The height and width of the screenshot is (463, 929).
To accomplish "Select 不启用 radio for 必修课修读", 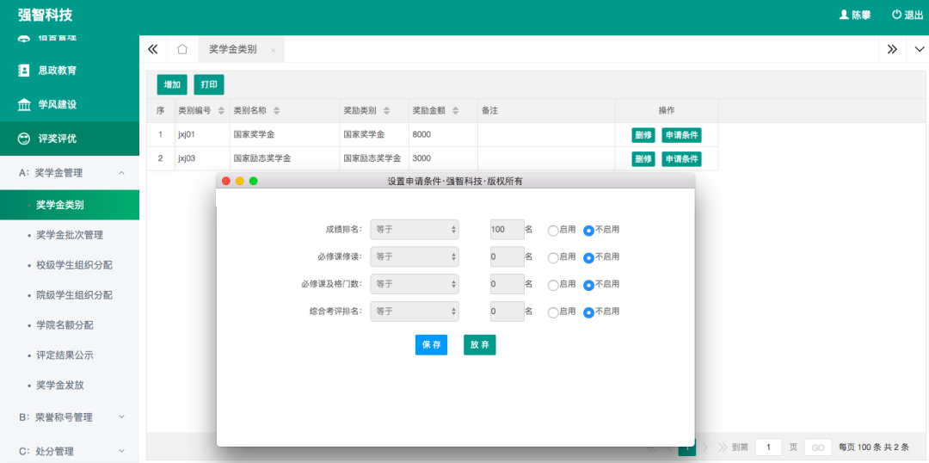I will [588, 257].
